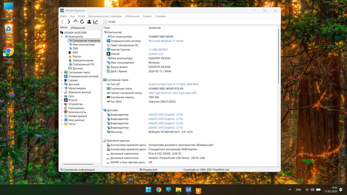The image size is (347, 195).
Task: Go up one level with toolbar arrow
Action: point(75,21)
